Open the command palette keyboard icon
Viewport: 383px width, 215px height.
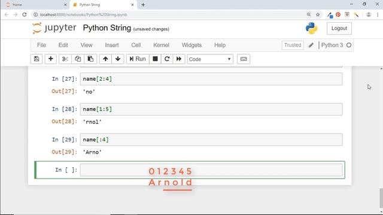coord(244,59)
